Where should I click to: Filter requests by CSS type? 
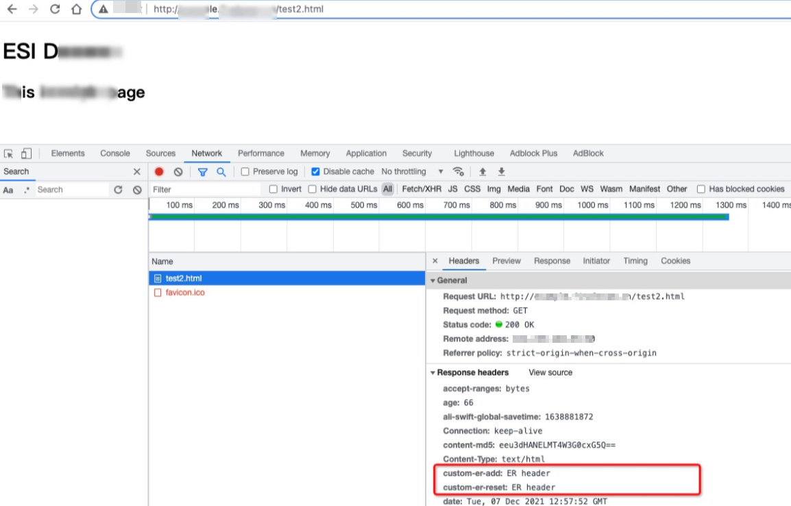[472, 189]
